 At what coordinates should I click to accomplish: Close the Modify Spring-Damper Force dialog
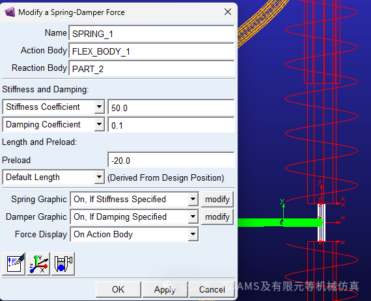click(228, 12)
